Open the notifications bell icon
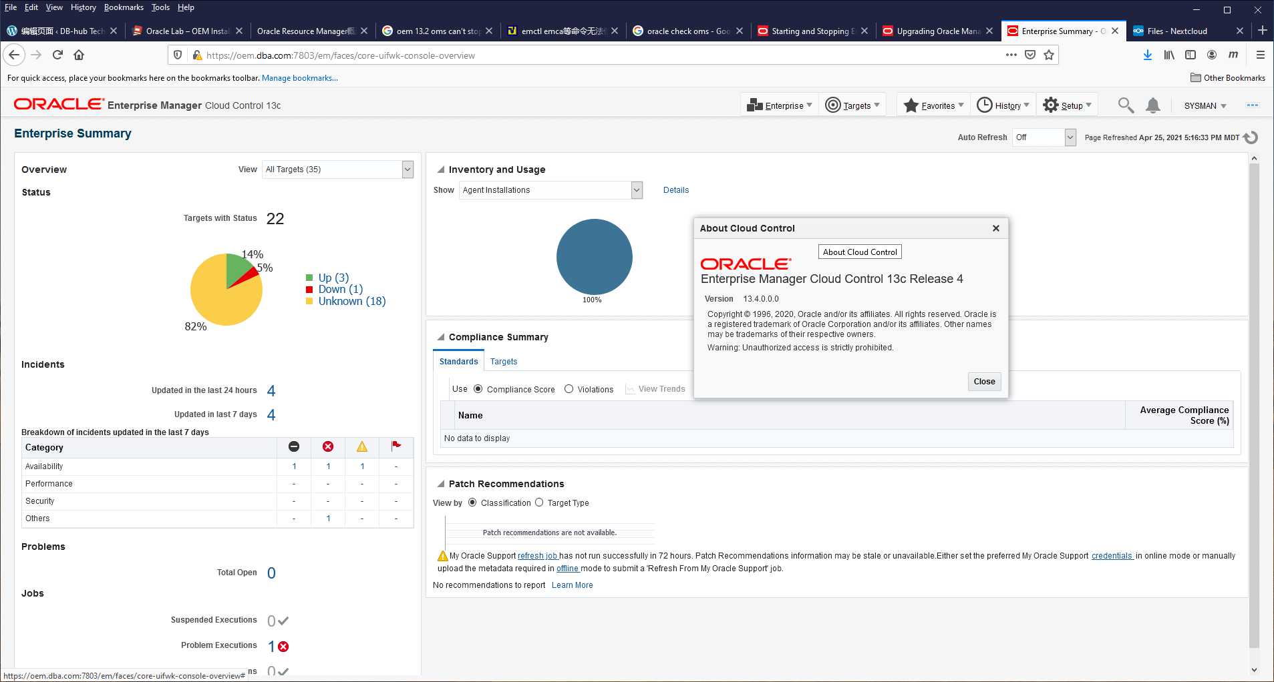 point(1153,105)
